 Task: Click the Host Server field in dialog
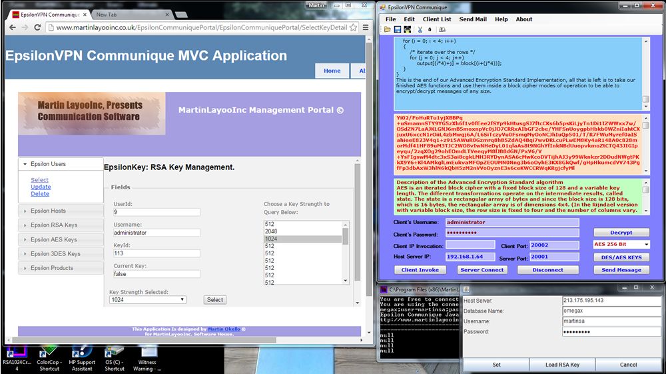(x=611, y=301)
